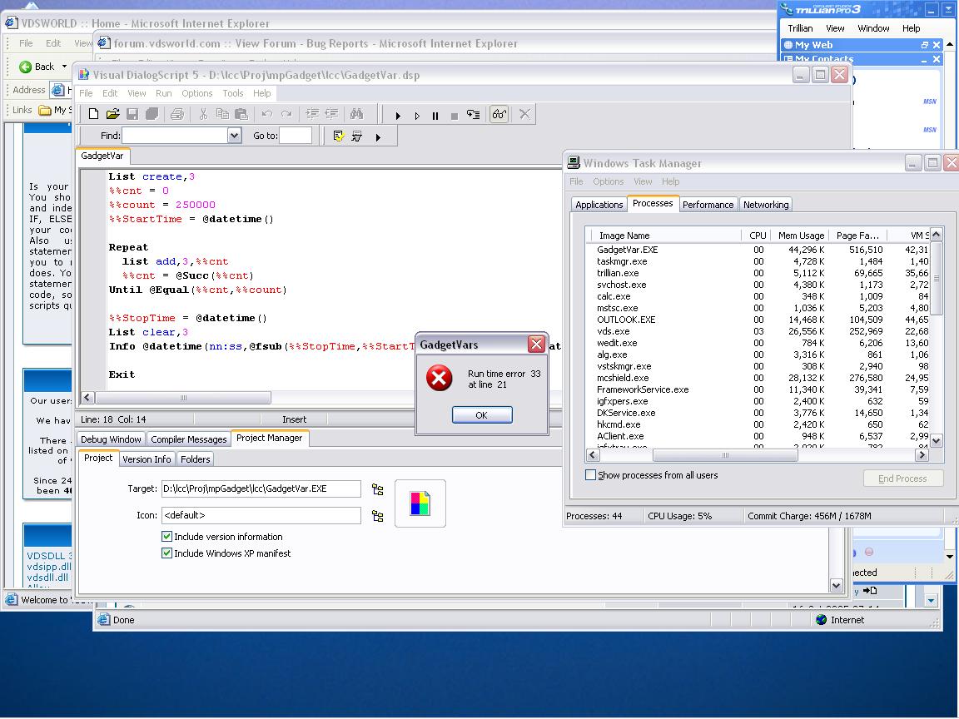Open the Folders tab in Project Manager
The width and height of the screenshot is (959, 719).
tap(195, 459)
